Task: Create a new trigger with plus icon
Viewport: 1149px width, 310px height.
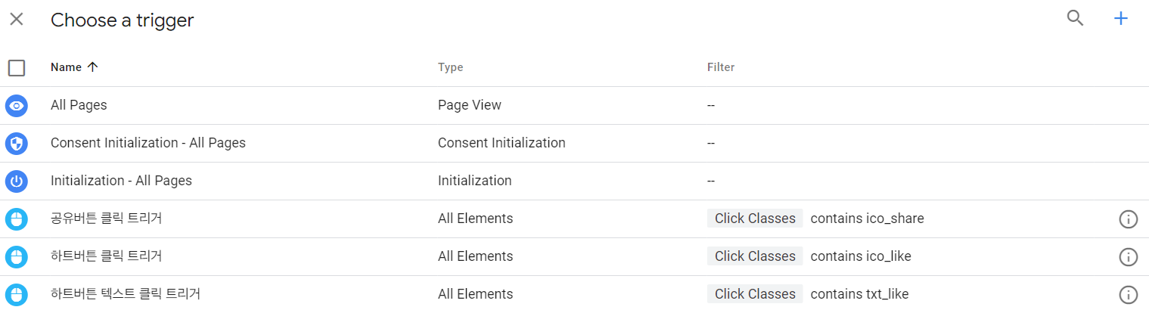Action: click(x=1121, y=19)
